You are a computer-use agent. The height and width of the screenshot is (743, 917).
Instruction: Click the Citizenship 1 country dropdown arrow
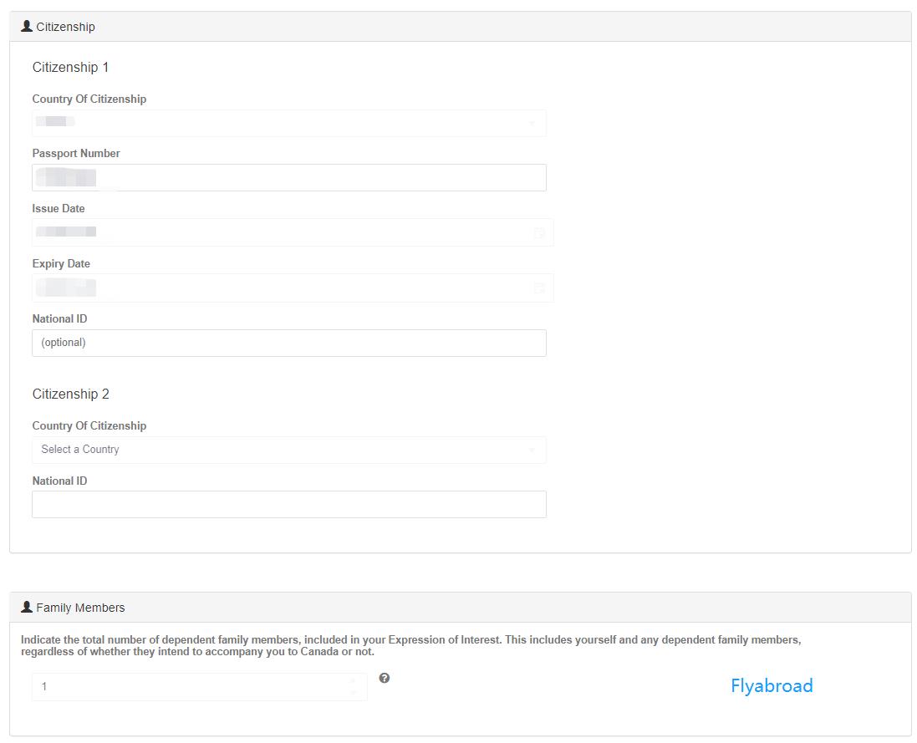click(x=532, y=124)
